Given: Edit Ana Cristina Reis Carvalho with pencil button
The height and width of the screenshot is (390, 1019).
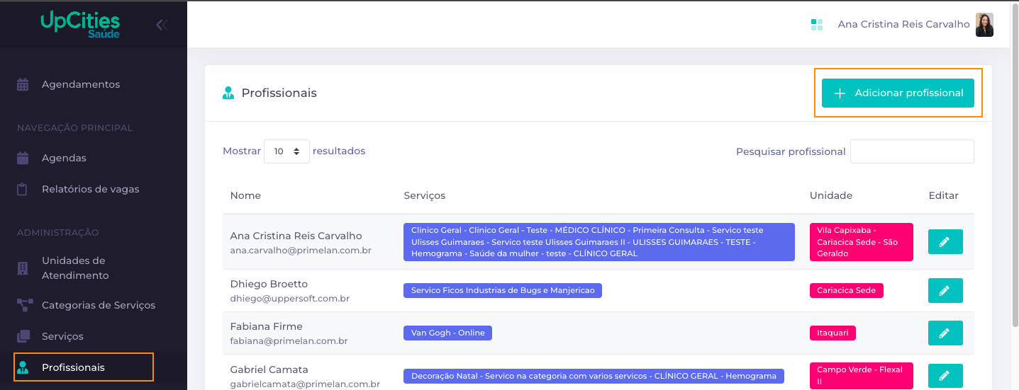Looking at the screenshot, I should pyautogui.click(x=945, y=241).
